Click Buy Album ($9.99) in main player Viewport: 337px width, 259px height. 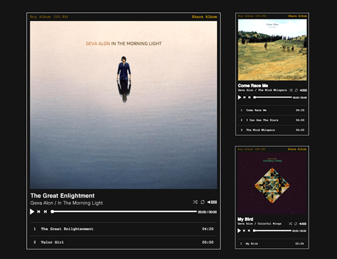[x=49, y=17]
